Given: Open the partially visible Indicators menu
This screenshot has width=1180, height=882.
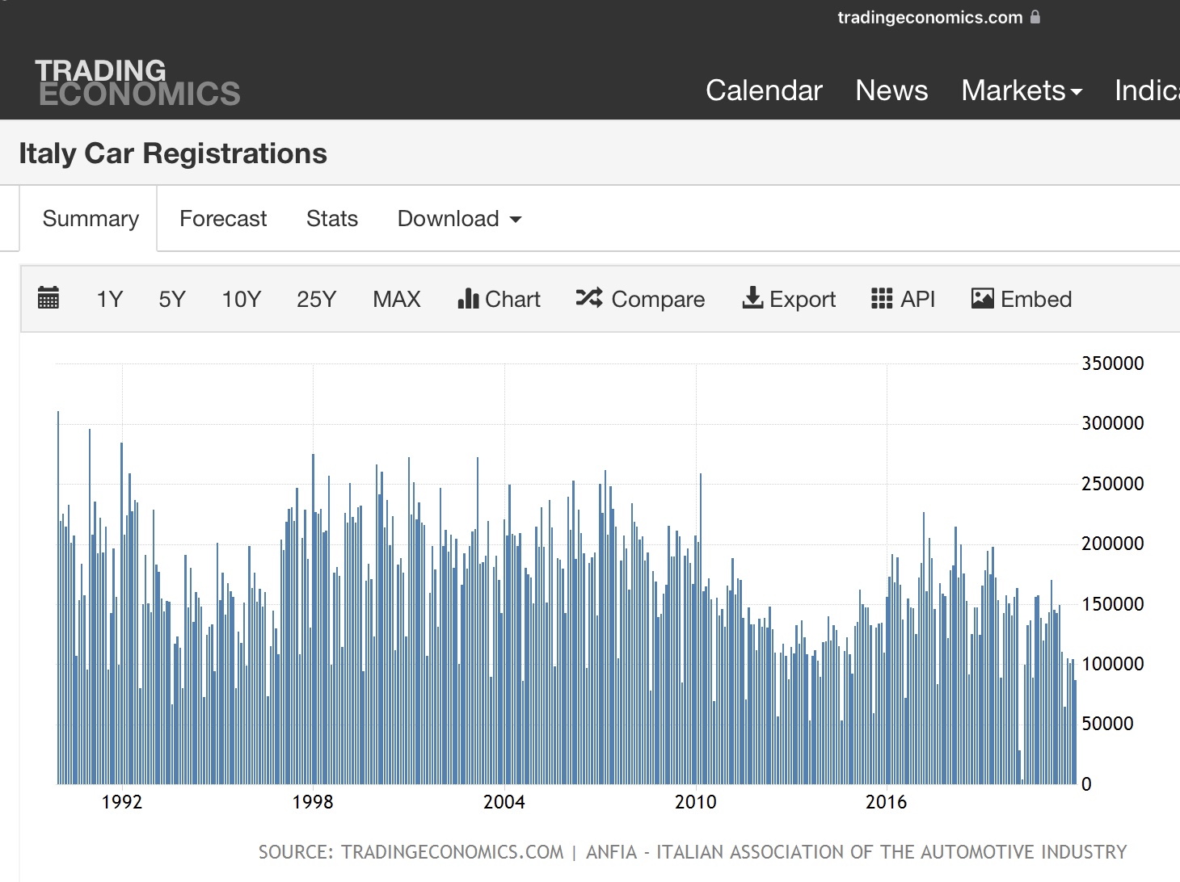Looking at the screenshot, I should (x=1147, y=90).
